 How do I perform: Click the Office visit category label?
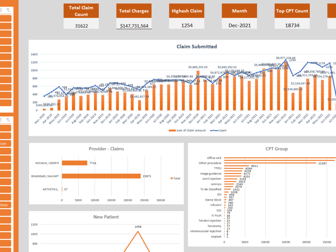(x=214, y=158)
